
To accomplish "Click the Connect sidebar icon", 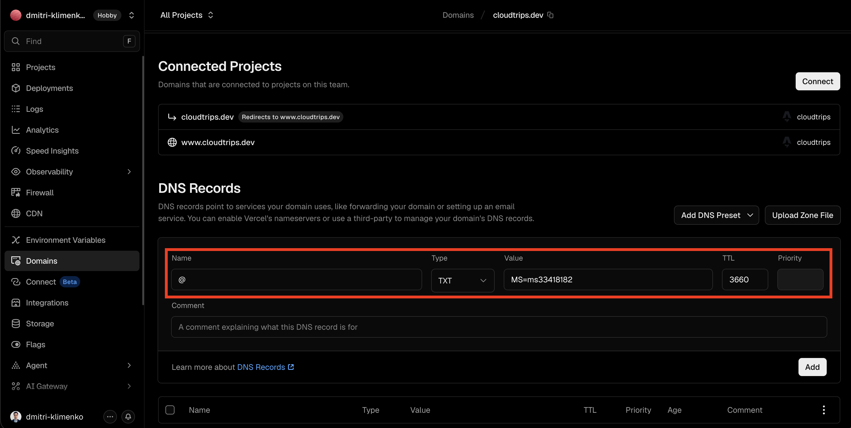I will (x=16, y=282).
